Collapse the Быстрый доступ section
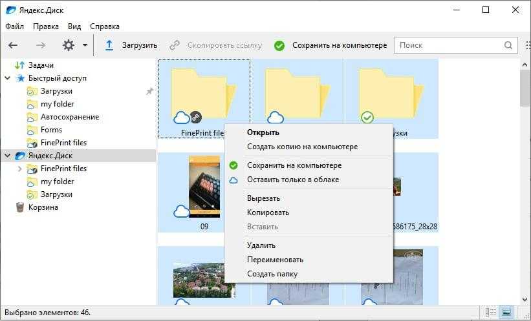This screenshot has height=321, width=531. click(8, 78)
